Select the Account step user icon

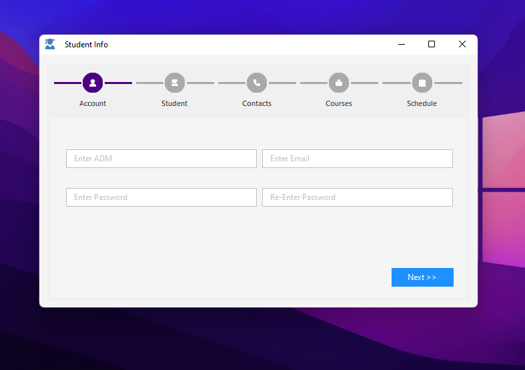tap(93, 83)
